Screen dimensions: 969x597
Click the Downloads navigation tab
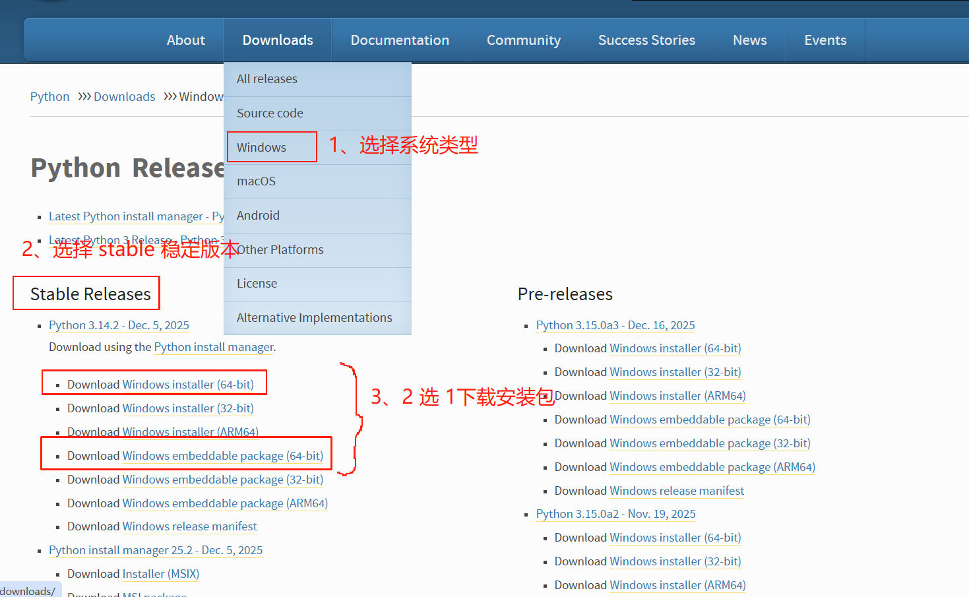point(278,40)
